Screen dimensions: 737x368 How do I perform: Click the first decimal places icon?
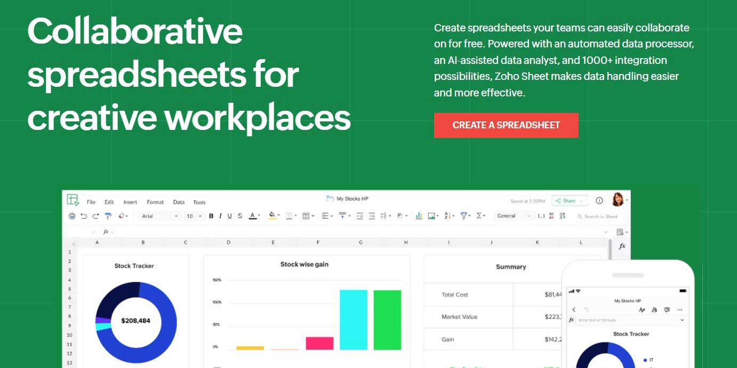coord(551,216)
